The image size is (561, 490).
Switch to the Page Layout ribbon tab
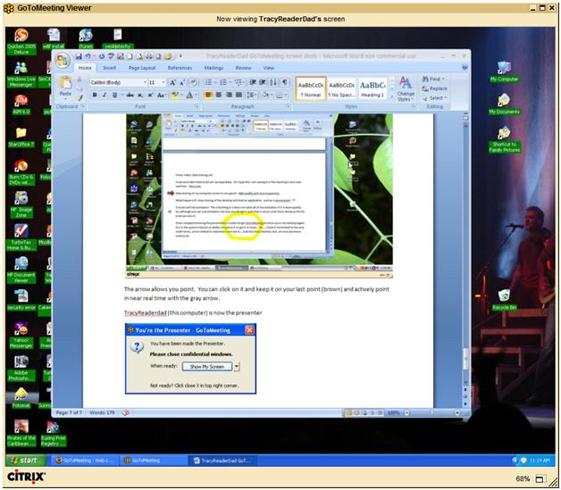(143, 68)
